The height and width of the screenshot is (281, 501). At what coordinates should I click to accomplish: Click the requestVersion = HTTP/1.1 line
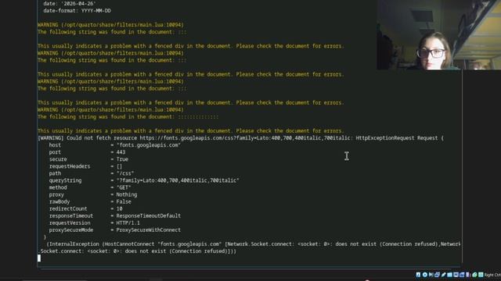[94, 222]
